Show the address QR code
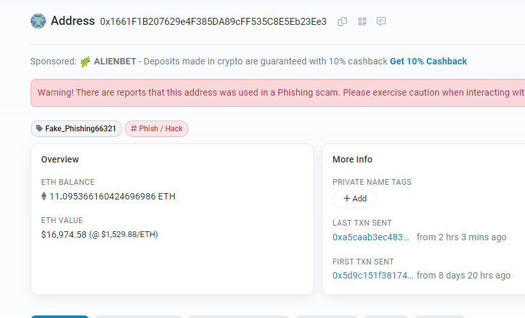Screen dimensions: 525x318 [362, 22]
